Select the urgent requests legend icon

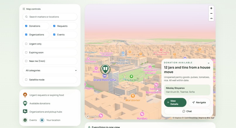point(25,95)
